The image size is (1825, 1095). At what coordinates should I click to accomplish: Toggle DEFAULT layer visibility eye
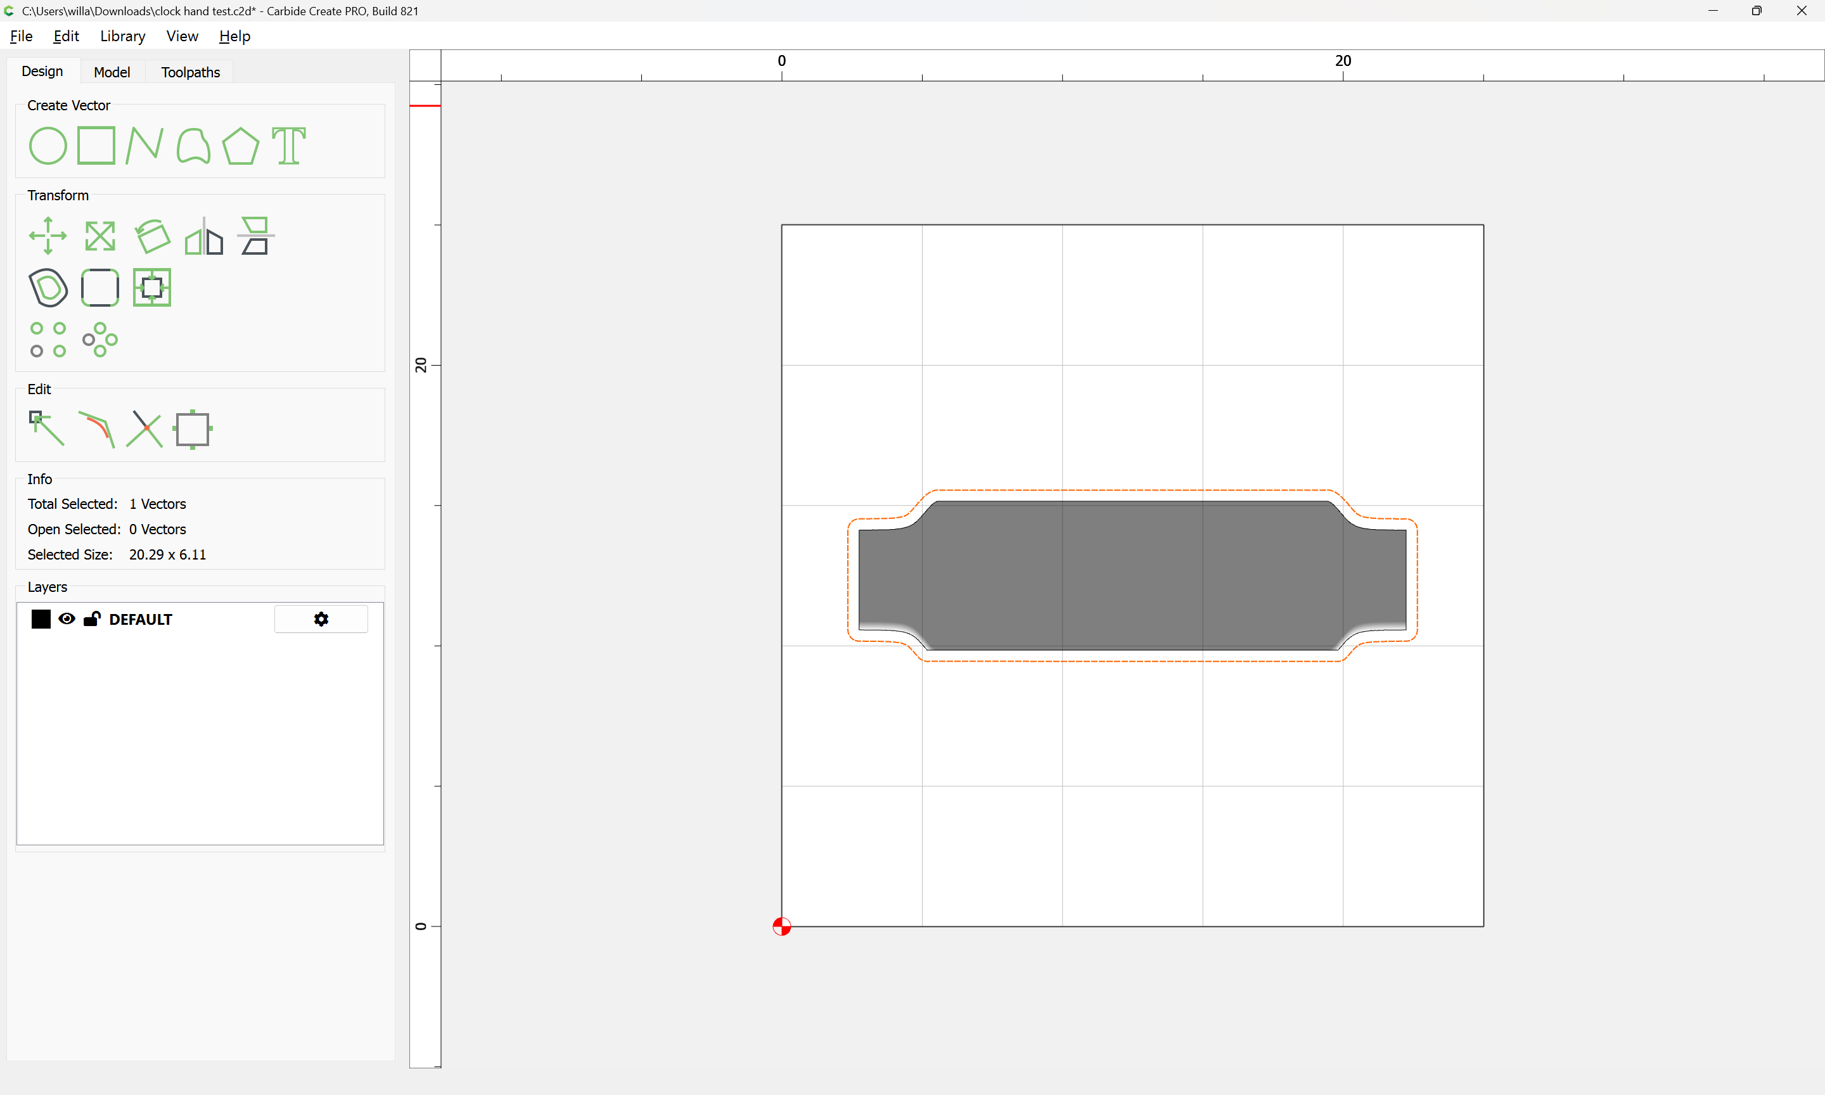[x=67, y=619]
